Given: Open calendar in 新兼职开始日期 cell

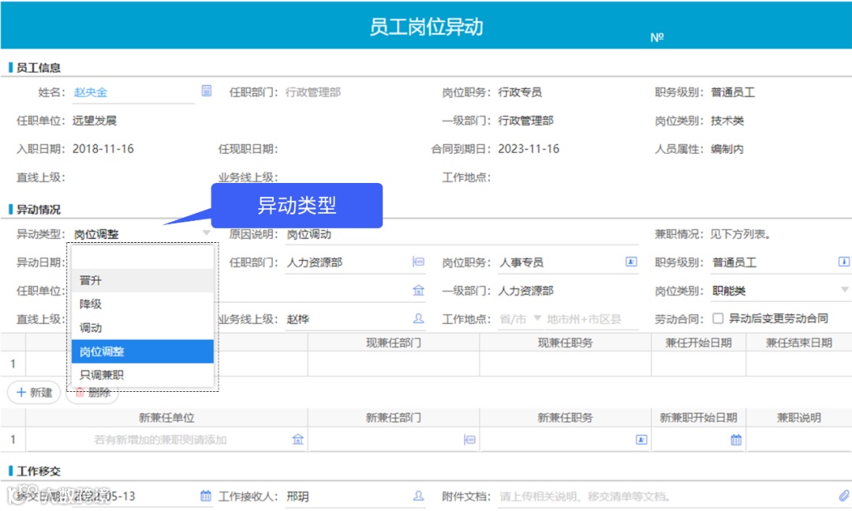Looking at the screenshot, I should coord(736,439).
